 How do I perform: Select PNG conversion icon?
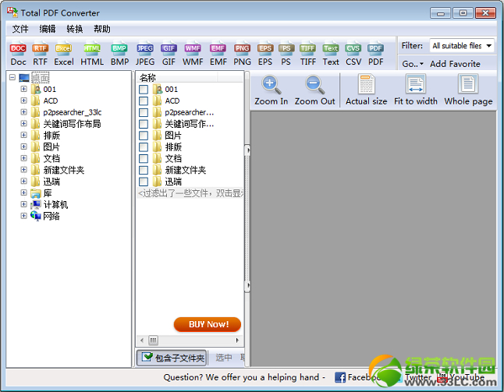pos(242,54)
